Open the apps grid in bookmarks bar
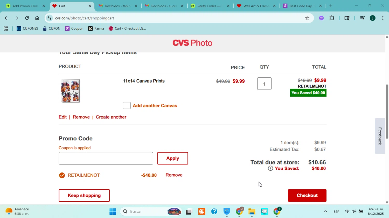 (6, 29)
